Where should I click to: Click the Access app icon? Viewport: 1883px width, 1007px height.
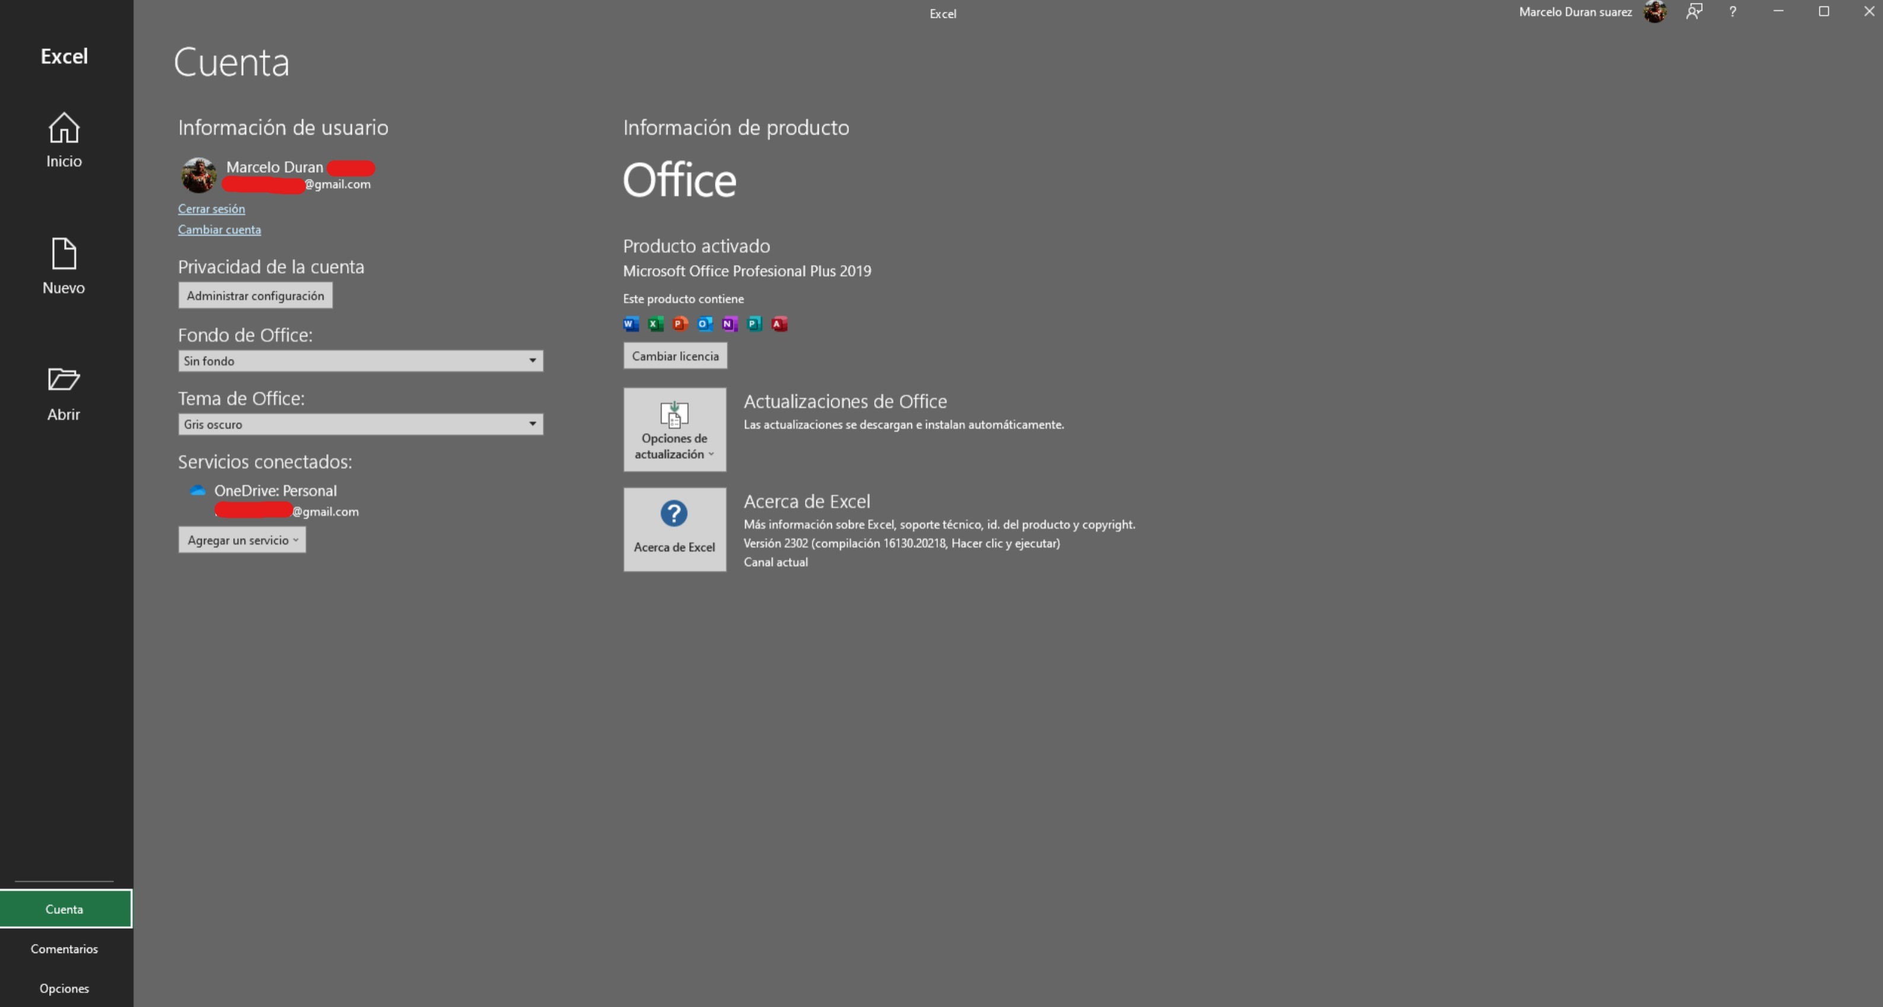779,324
